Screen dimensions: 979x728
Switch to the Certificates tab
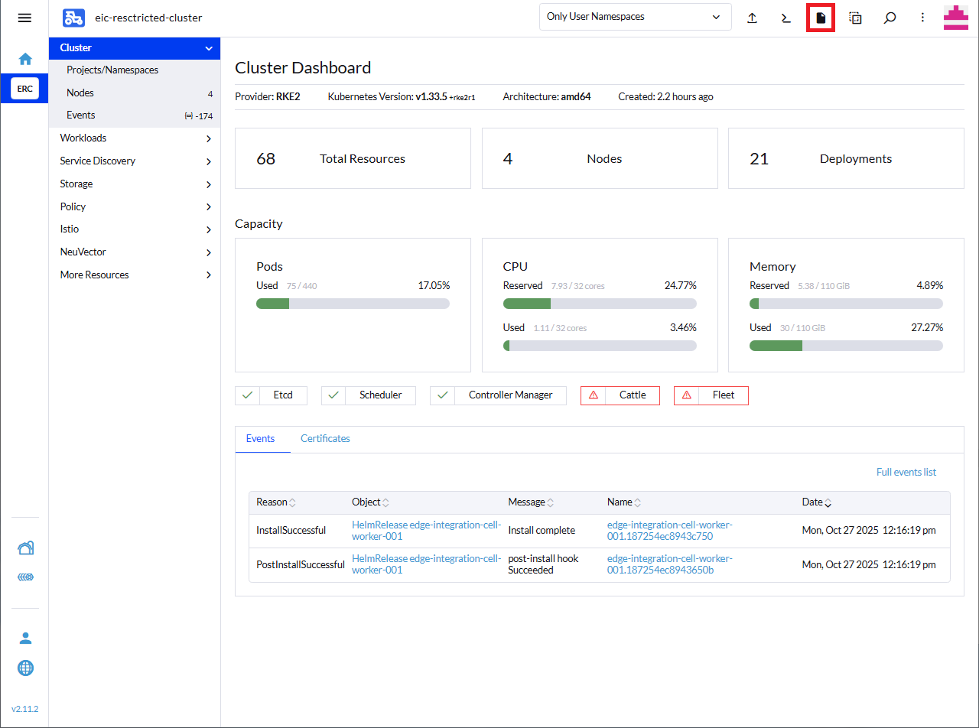click(325, 438)
